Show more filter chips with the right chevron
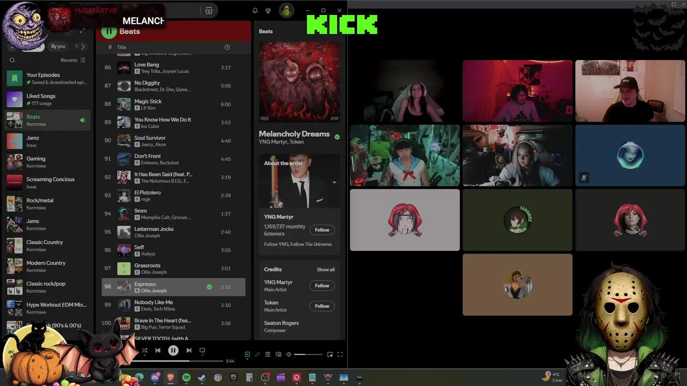Image resolution: width=687 pixels, height=386 pixels. tap(83, 47)
